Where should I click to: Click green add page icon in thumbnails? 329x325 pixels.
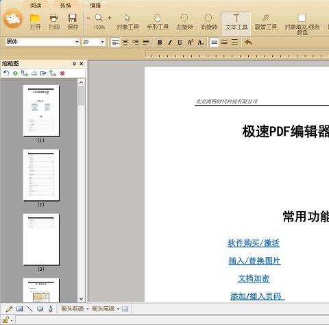[15, 73]
